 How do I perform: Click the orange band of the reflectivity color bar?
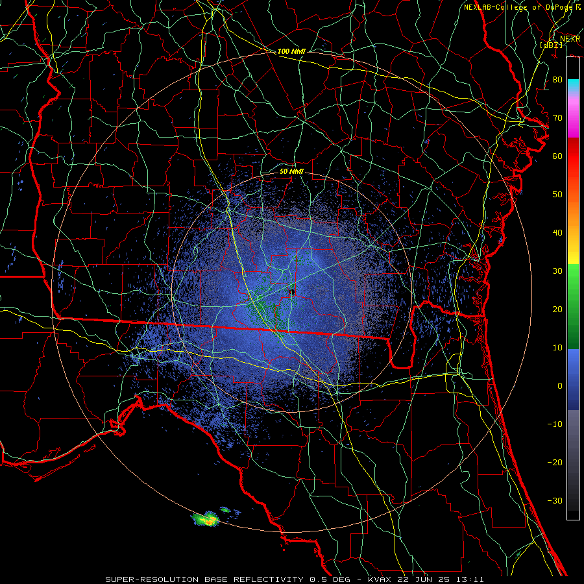[x=573, y=214]
